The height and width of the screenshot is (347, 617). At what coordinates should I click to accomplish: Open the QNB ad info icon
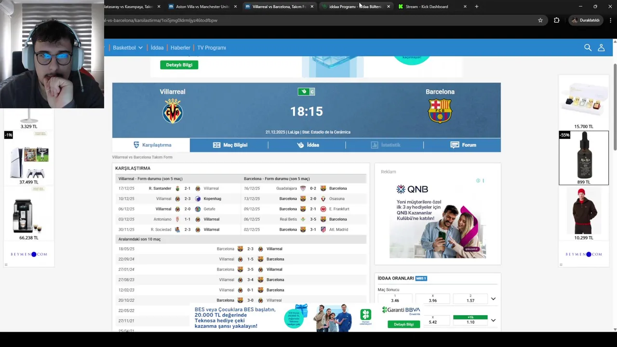[x=478, y=181]
